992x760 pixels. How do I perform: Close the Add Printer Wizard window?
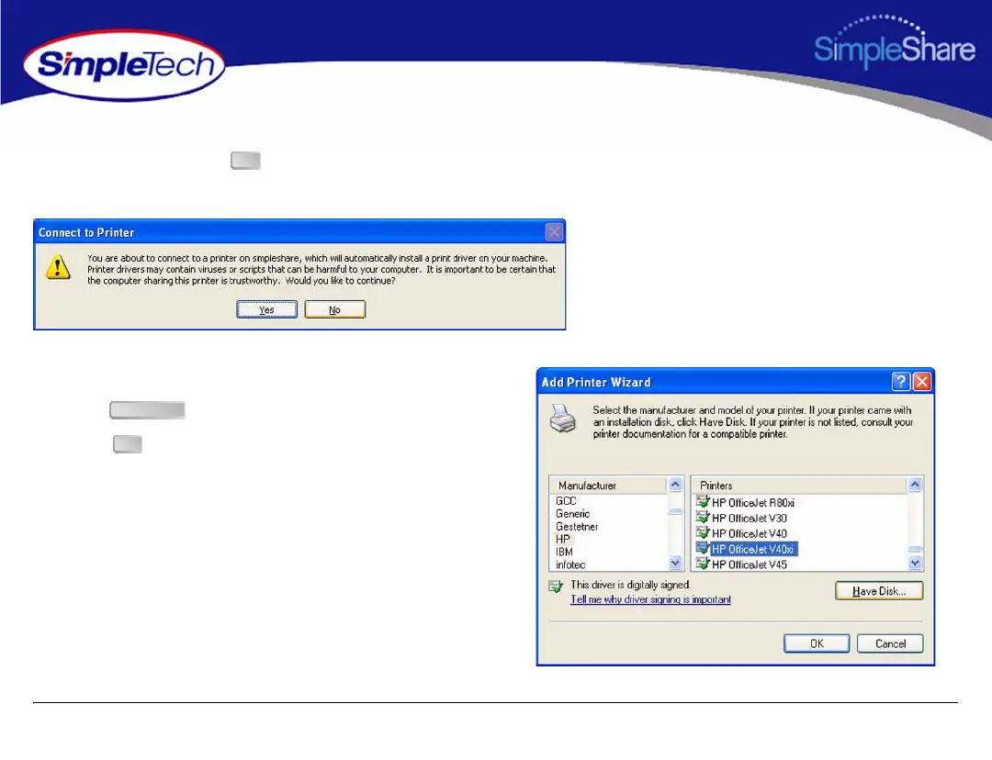(x=922, y=381)
